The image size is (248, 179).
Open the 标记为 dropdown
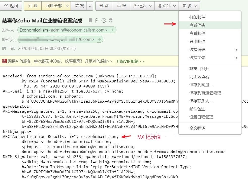coord(142,6)
